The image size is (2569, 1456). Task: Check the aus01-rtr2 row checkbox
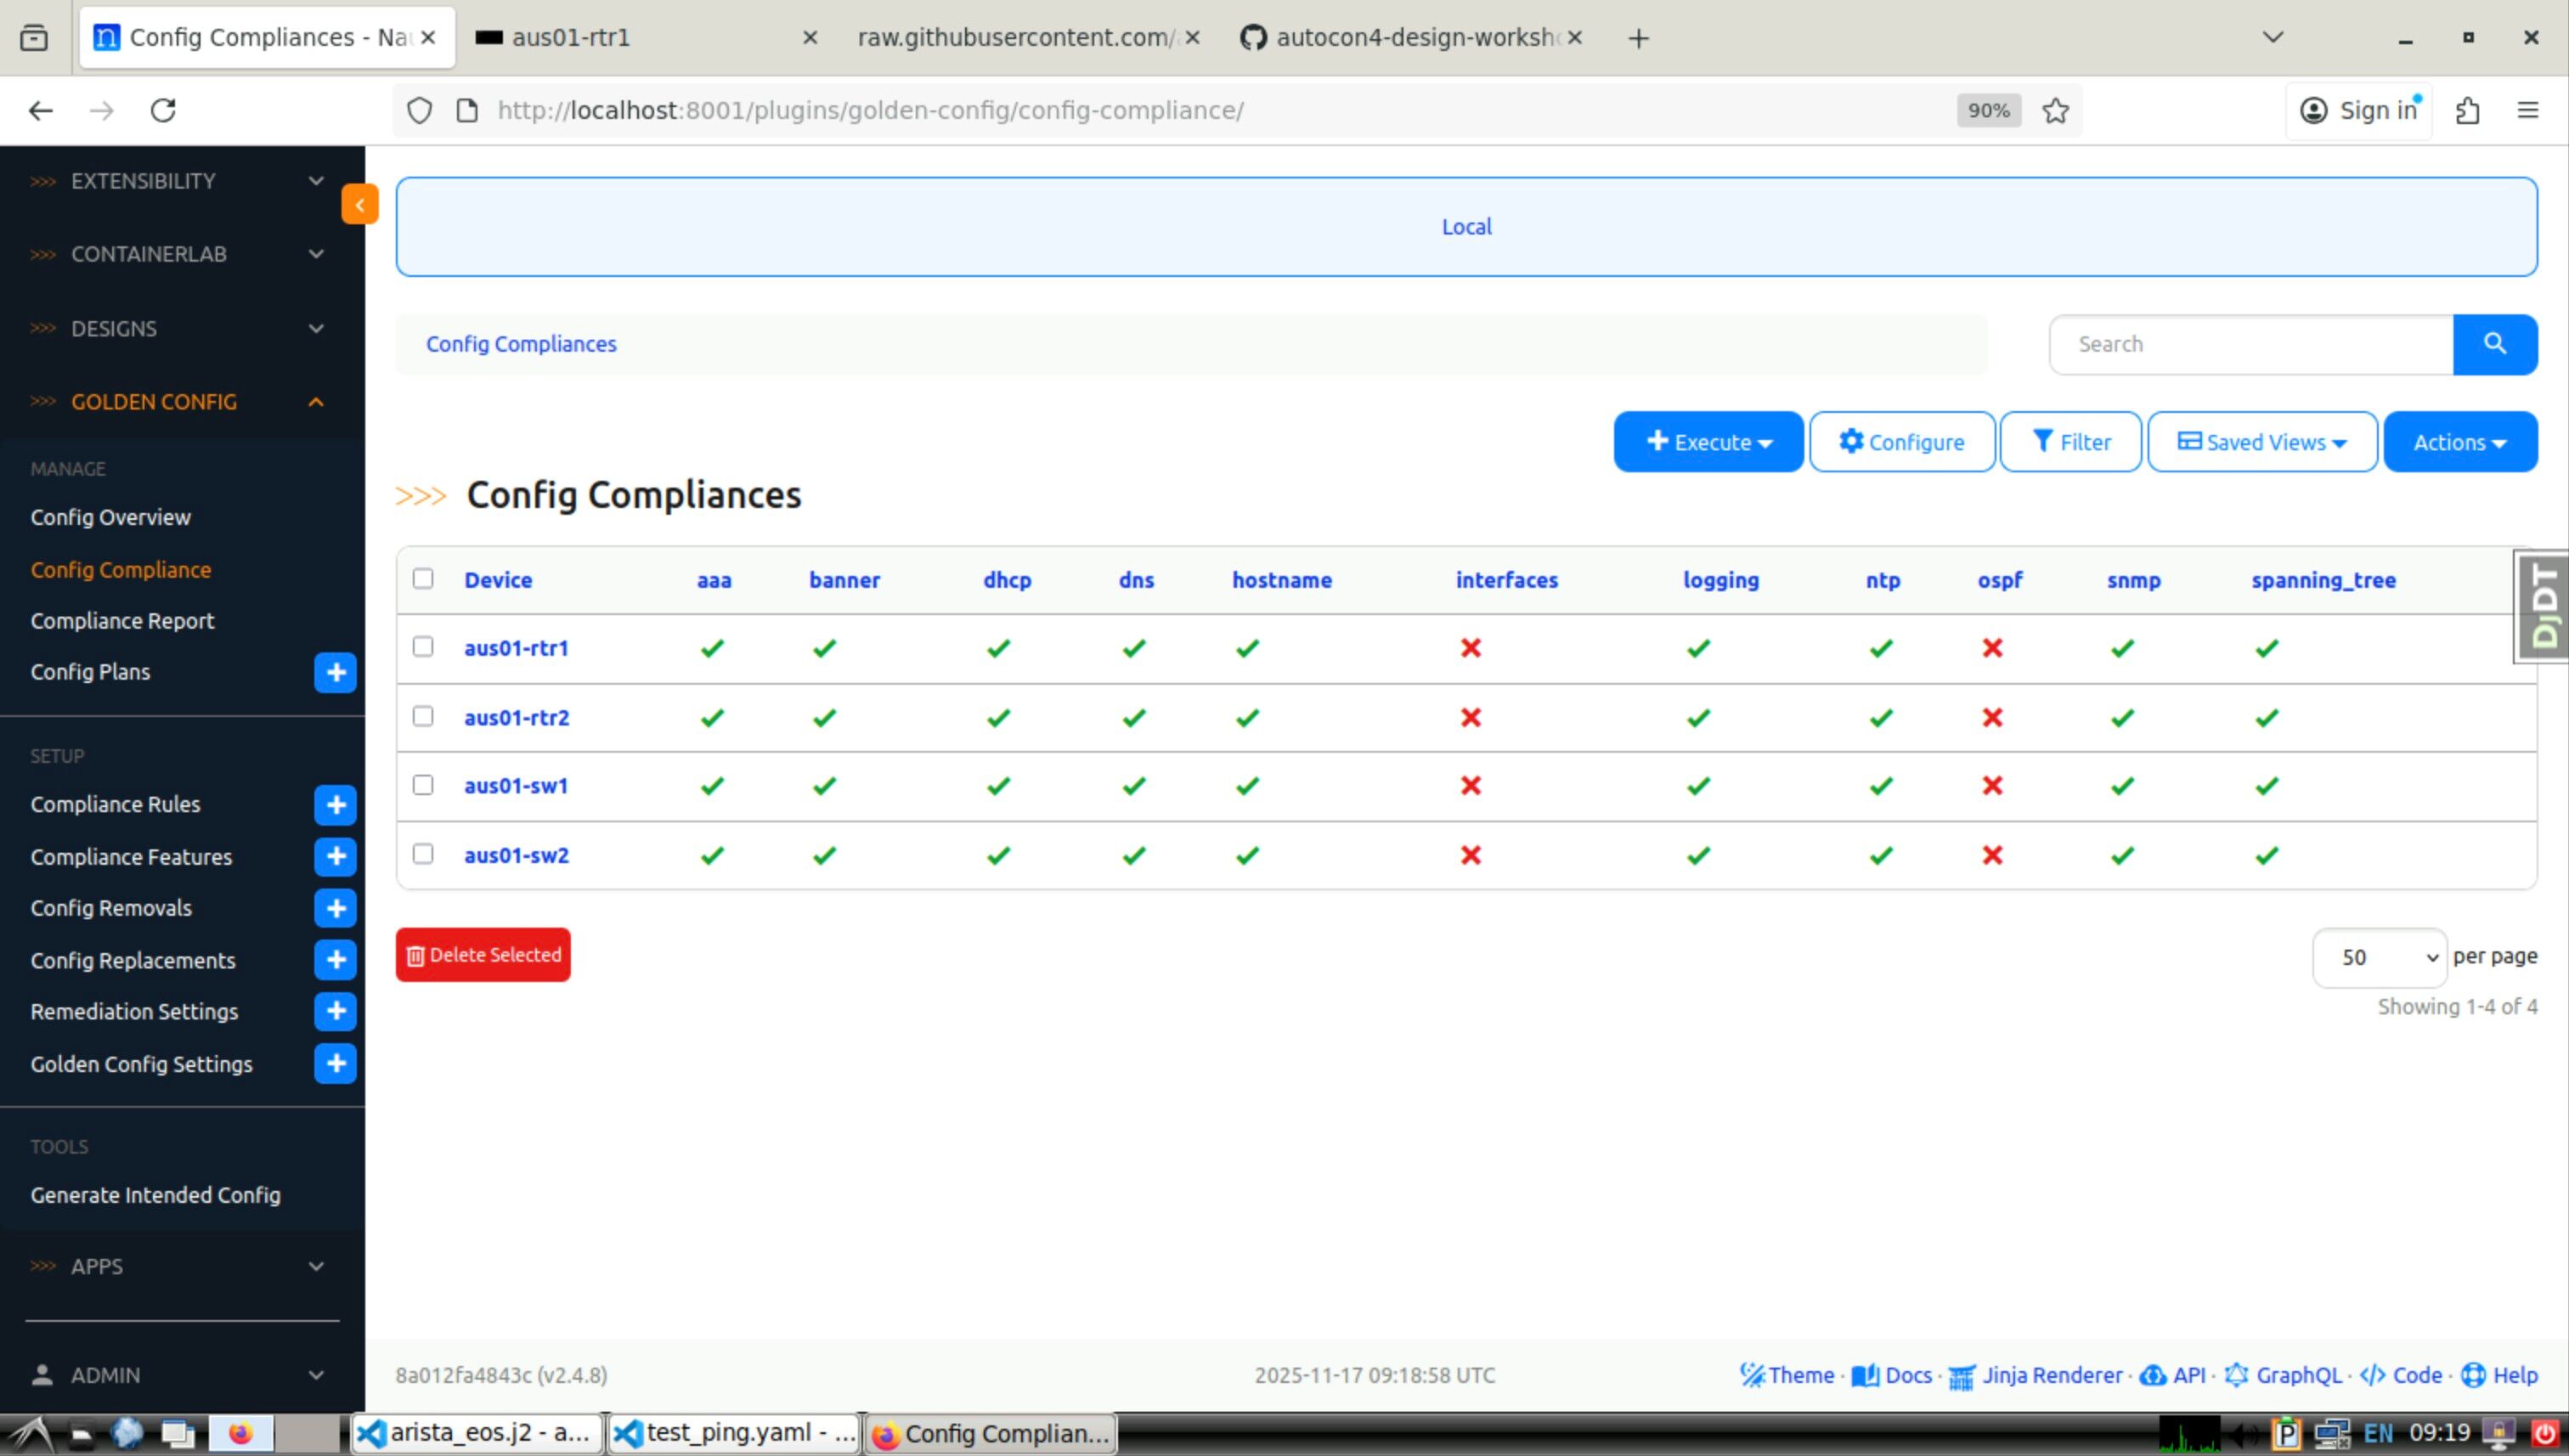423,717
